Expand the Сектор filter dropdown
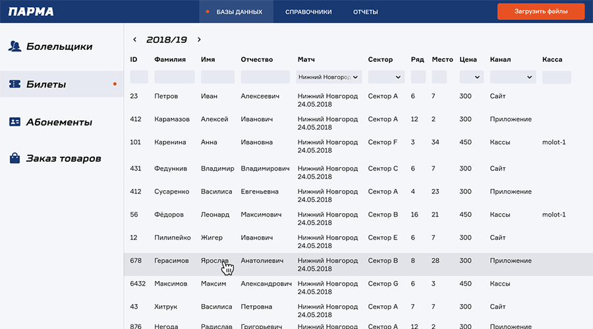 (x=385, y=77)
